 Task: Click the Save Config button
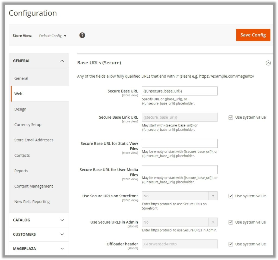coord(253,35)
